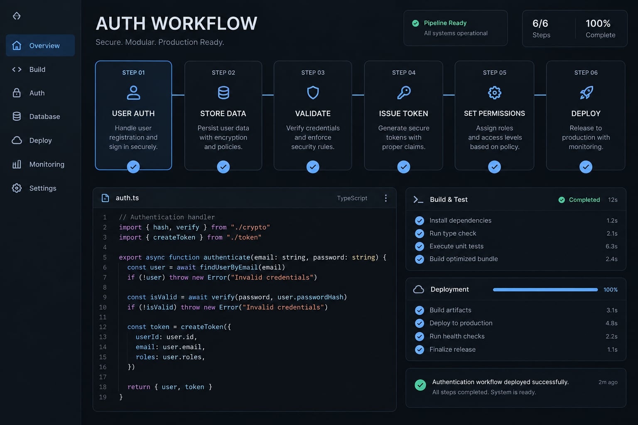The height and width of the screenshot is (425, 638).
Task: Click the terminal prompt icon in Build & Test
Action: (x=418, y=200)
